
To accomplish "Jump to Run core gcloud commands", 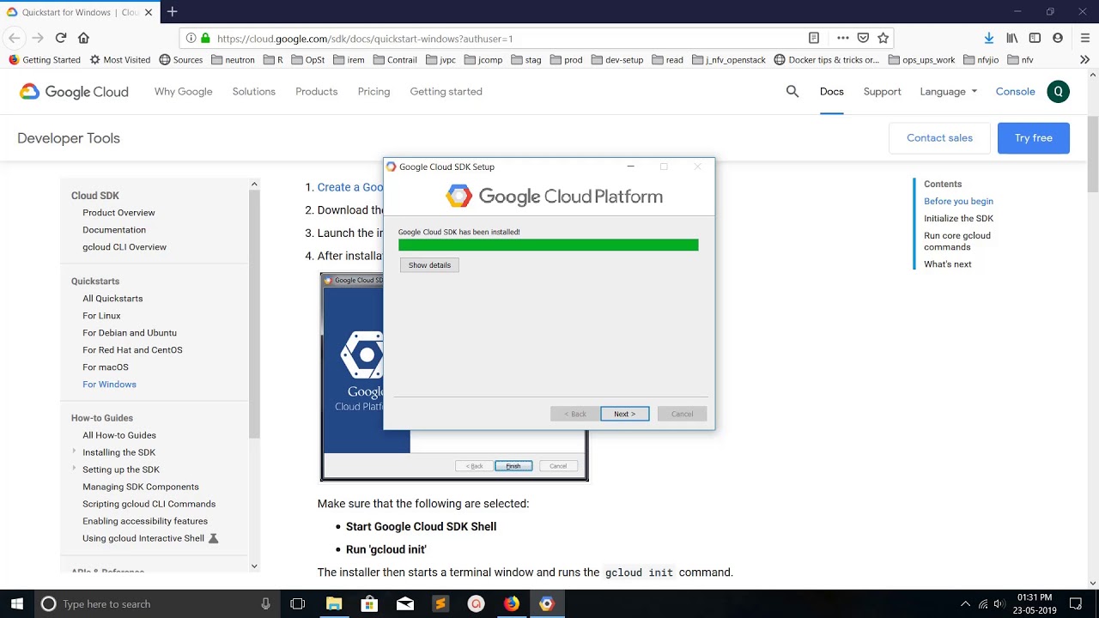I will pos(957,241).
